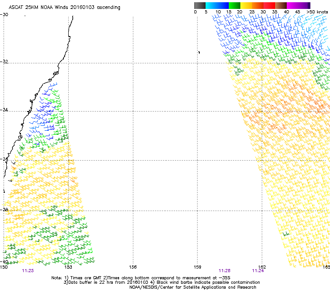330x290 pixels.
Task: Click the green 15–20 knots legend swatch
Action: pos(235,5)
